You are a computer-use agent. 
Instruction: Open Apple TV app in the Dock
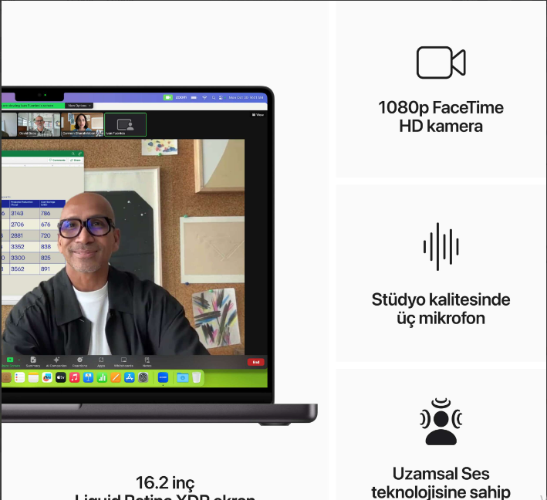coord(61,377)
